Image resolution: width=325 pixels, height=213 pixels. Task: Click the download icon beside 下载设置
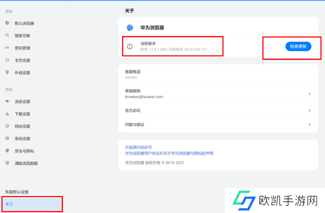click(7, 114)
